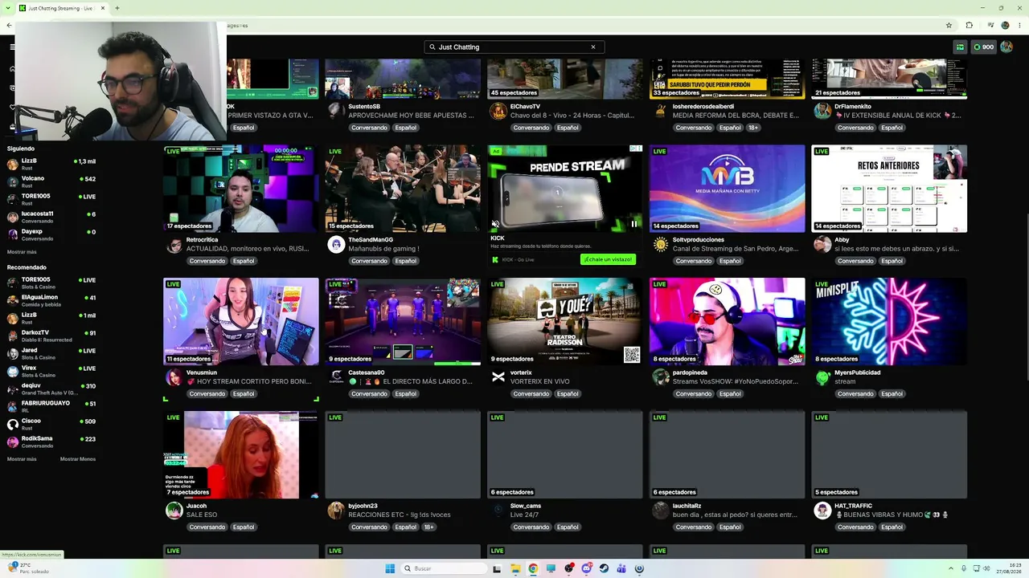Click the Soltvproducciones channel avatar
Screen dimensions: 1029x578
660,245
